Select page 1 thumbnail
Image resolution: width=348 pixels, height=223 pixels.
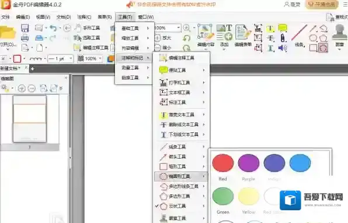coord(30,119)
